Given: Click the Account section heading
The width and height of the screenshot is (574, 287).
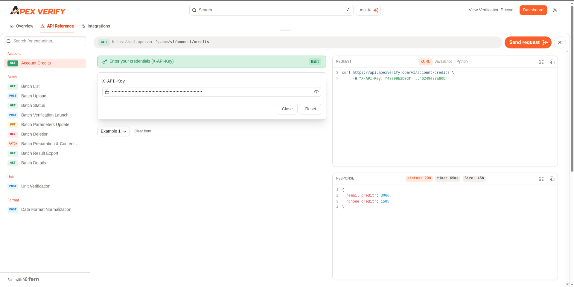Looking at the screenshot, I should [14, 54].
